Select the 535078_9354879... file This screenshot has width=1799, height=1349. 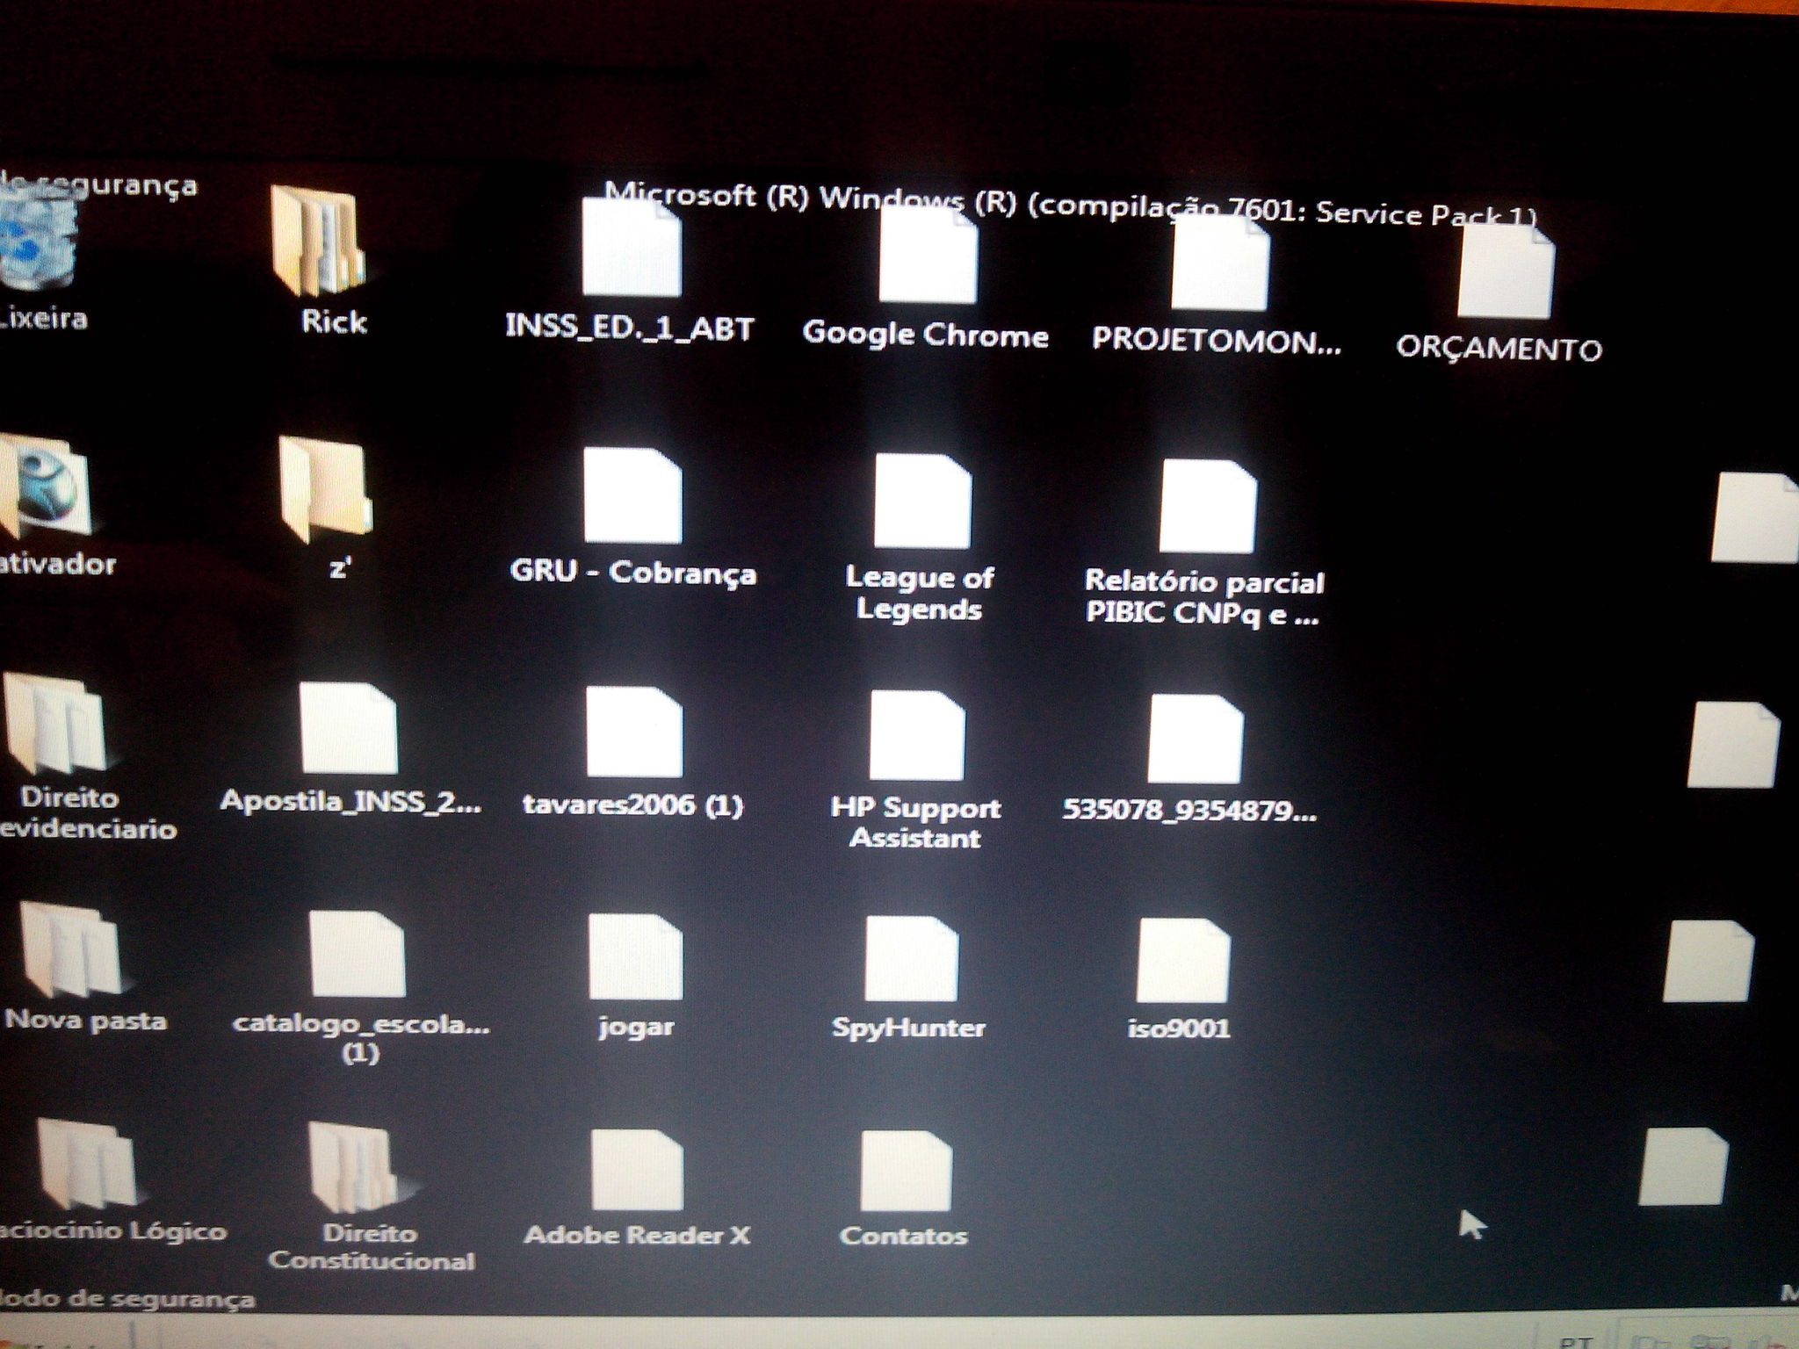[1196, 739]
